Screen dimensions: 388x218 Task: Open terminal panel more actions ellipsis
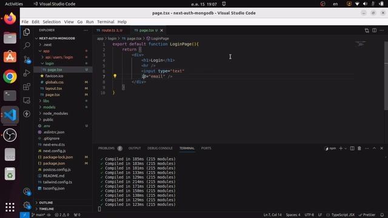tap(367, 148)
